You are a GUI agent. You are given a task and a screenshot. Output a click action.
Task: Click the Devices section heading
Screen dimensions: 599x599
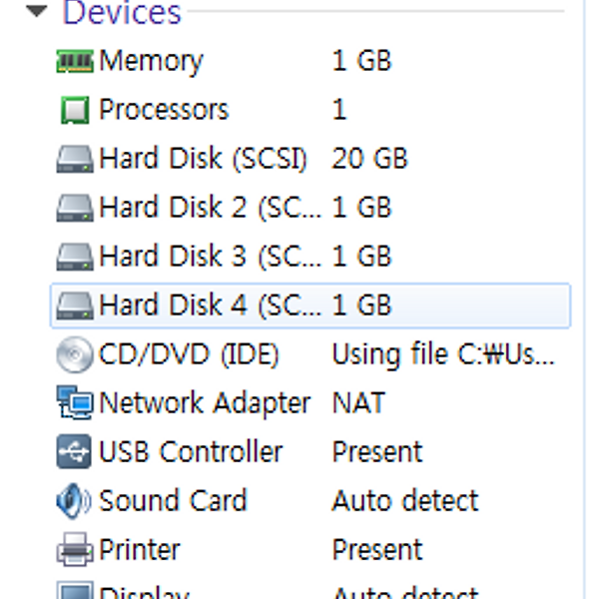pyautogui.click(x=122, y=12)
